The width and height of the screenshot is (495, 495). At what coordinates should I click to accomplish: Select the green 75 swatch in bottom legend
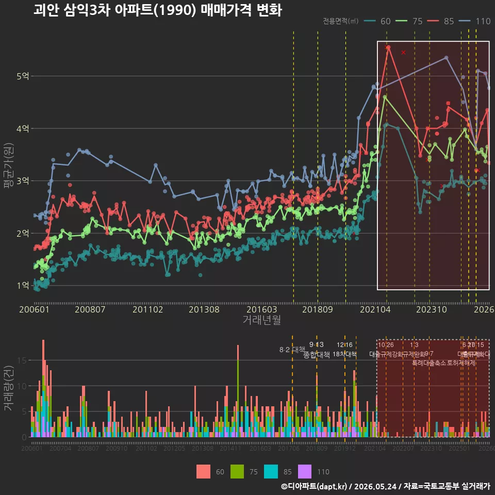point(237,472)
